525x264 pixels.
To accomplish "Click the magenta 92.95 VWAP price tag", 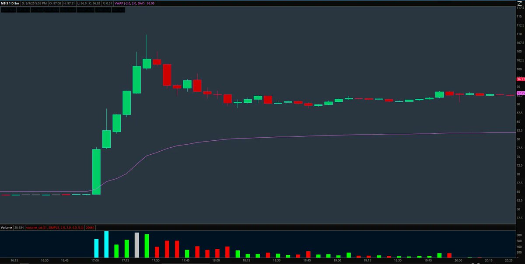I will [521, 93].
